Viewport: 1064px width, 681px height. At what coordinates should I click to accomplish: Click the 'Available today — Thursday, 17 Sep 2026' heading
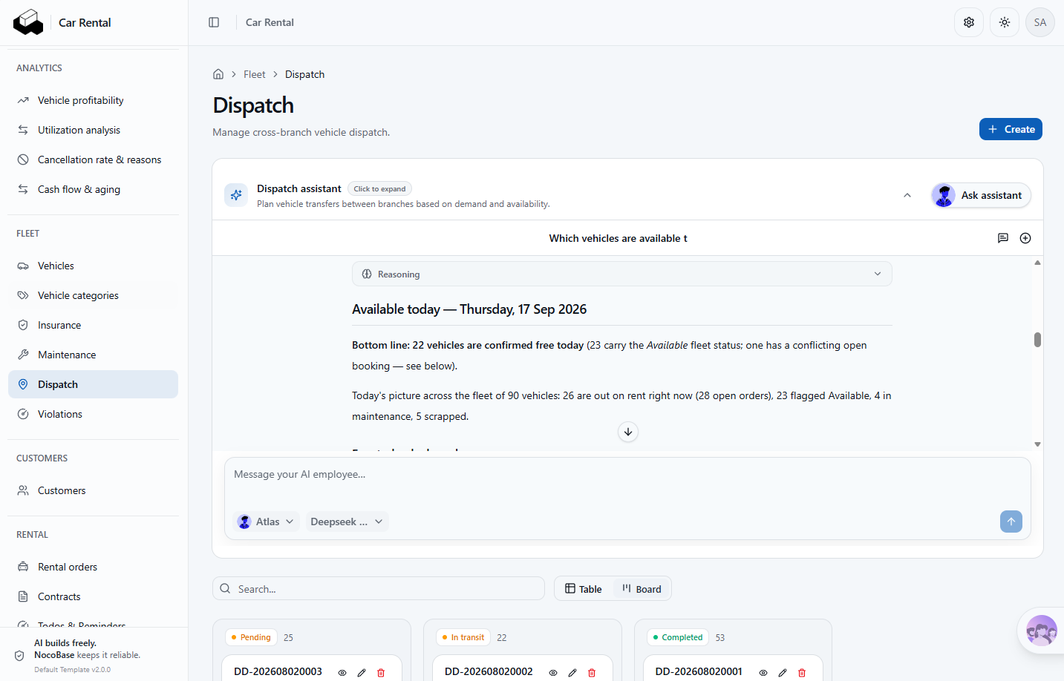coord(469,309)
